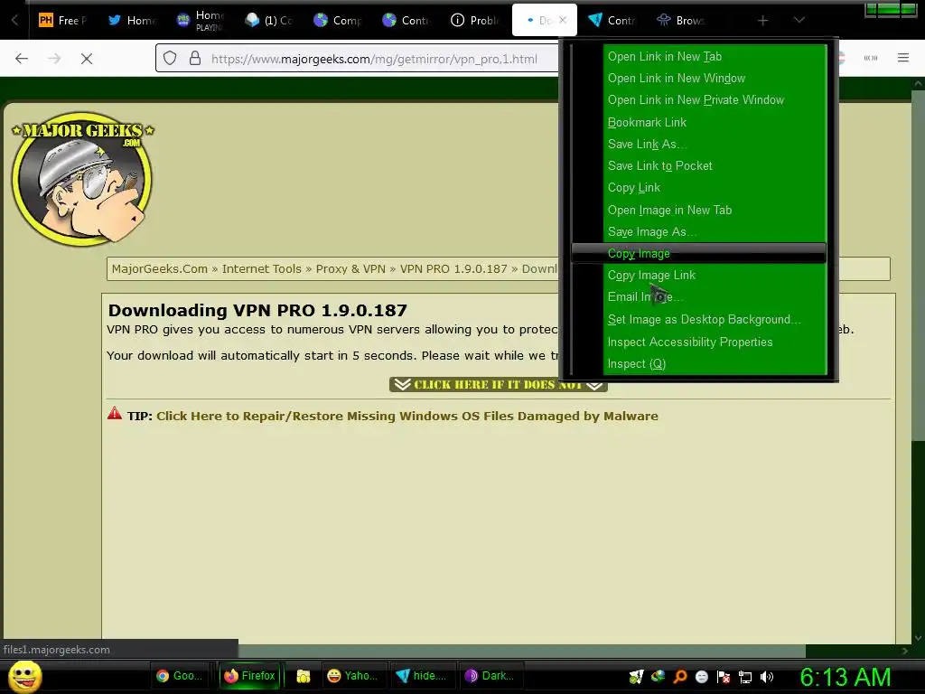Click the Firefox taskbar button
This screenshot has width=925, height=694.
pyautogui.click(x=249, y=676)
